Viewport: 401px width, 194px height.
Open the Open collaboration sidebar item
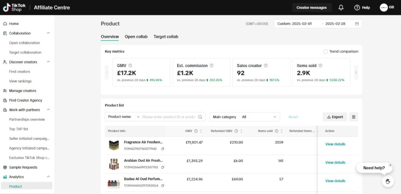(x=25, y=43)
